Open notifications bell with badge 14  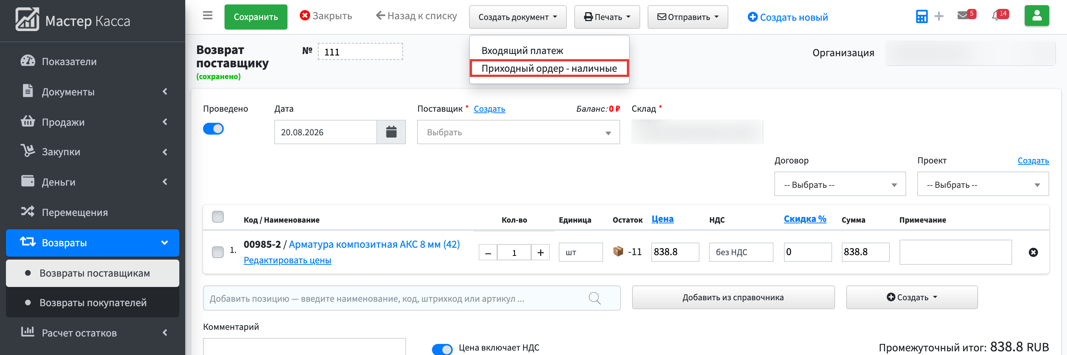coord(1000,15)
